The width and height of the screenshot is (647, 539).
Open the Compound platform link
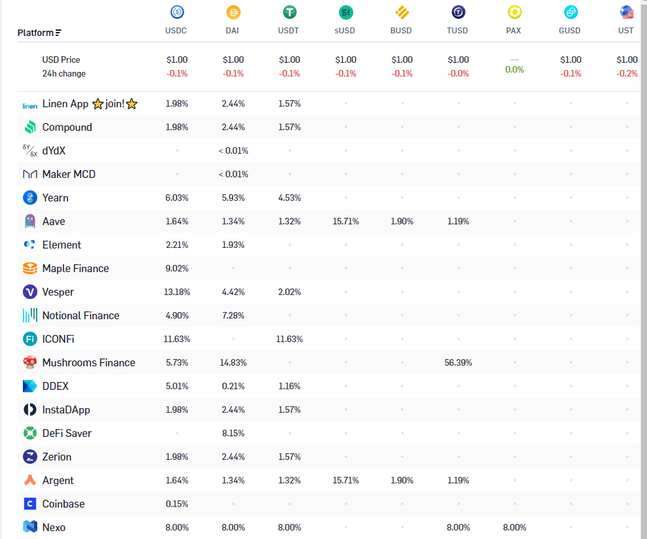tap(67, 127)
